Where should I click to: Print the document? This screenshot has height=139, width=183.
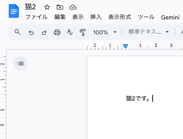click(x=57, y=32)
